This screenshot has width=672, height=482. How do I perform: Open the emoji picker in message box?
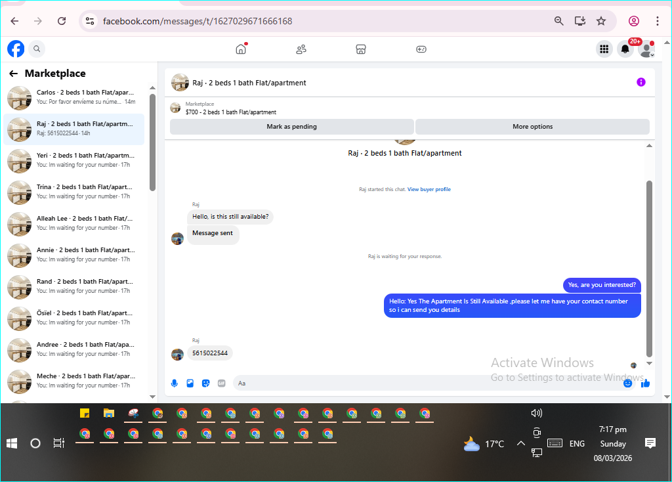tap(628, 383)
